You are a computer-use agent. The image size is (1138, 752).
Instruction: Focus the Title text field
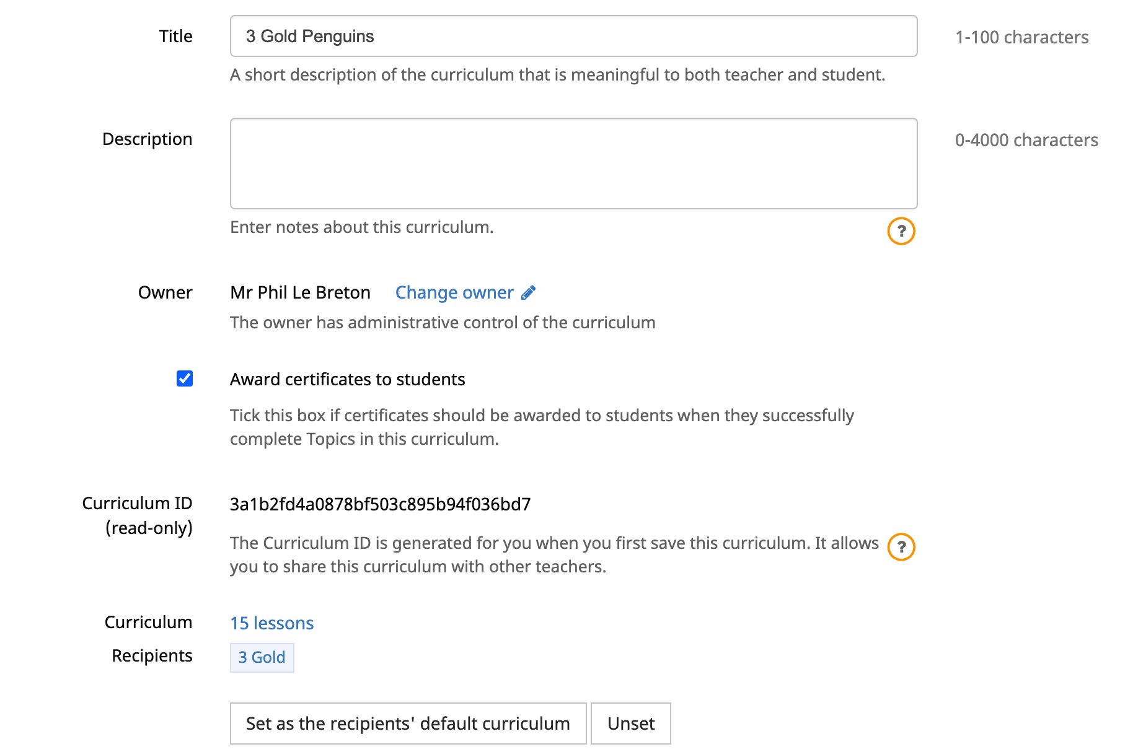point(573,36)
